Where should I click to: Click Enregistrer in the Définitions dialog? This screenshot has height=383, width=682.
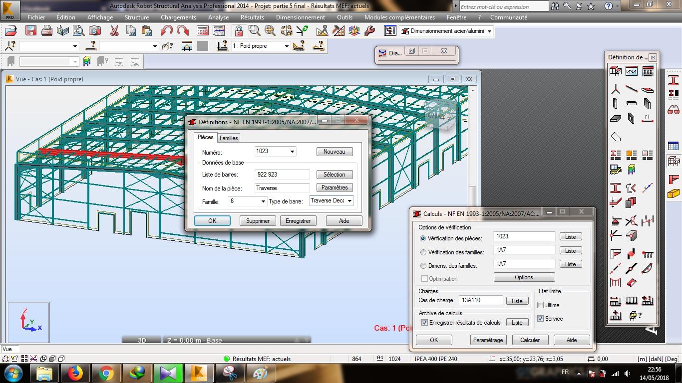(x=298, y=220)
